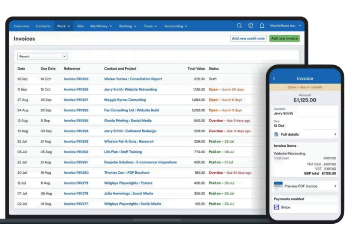Screen dimensions: 348x232
Task: Open the notifications bell icon
Action: (x=262, y=26)
